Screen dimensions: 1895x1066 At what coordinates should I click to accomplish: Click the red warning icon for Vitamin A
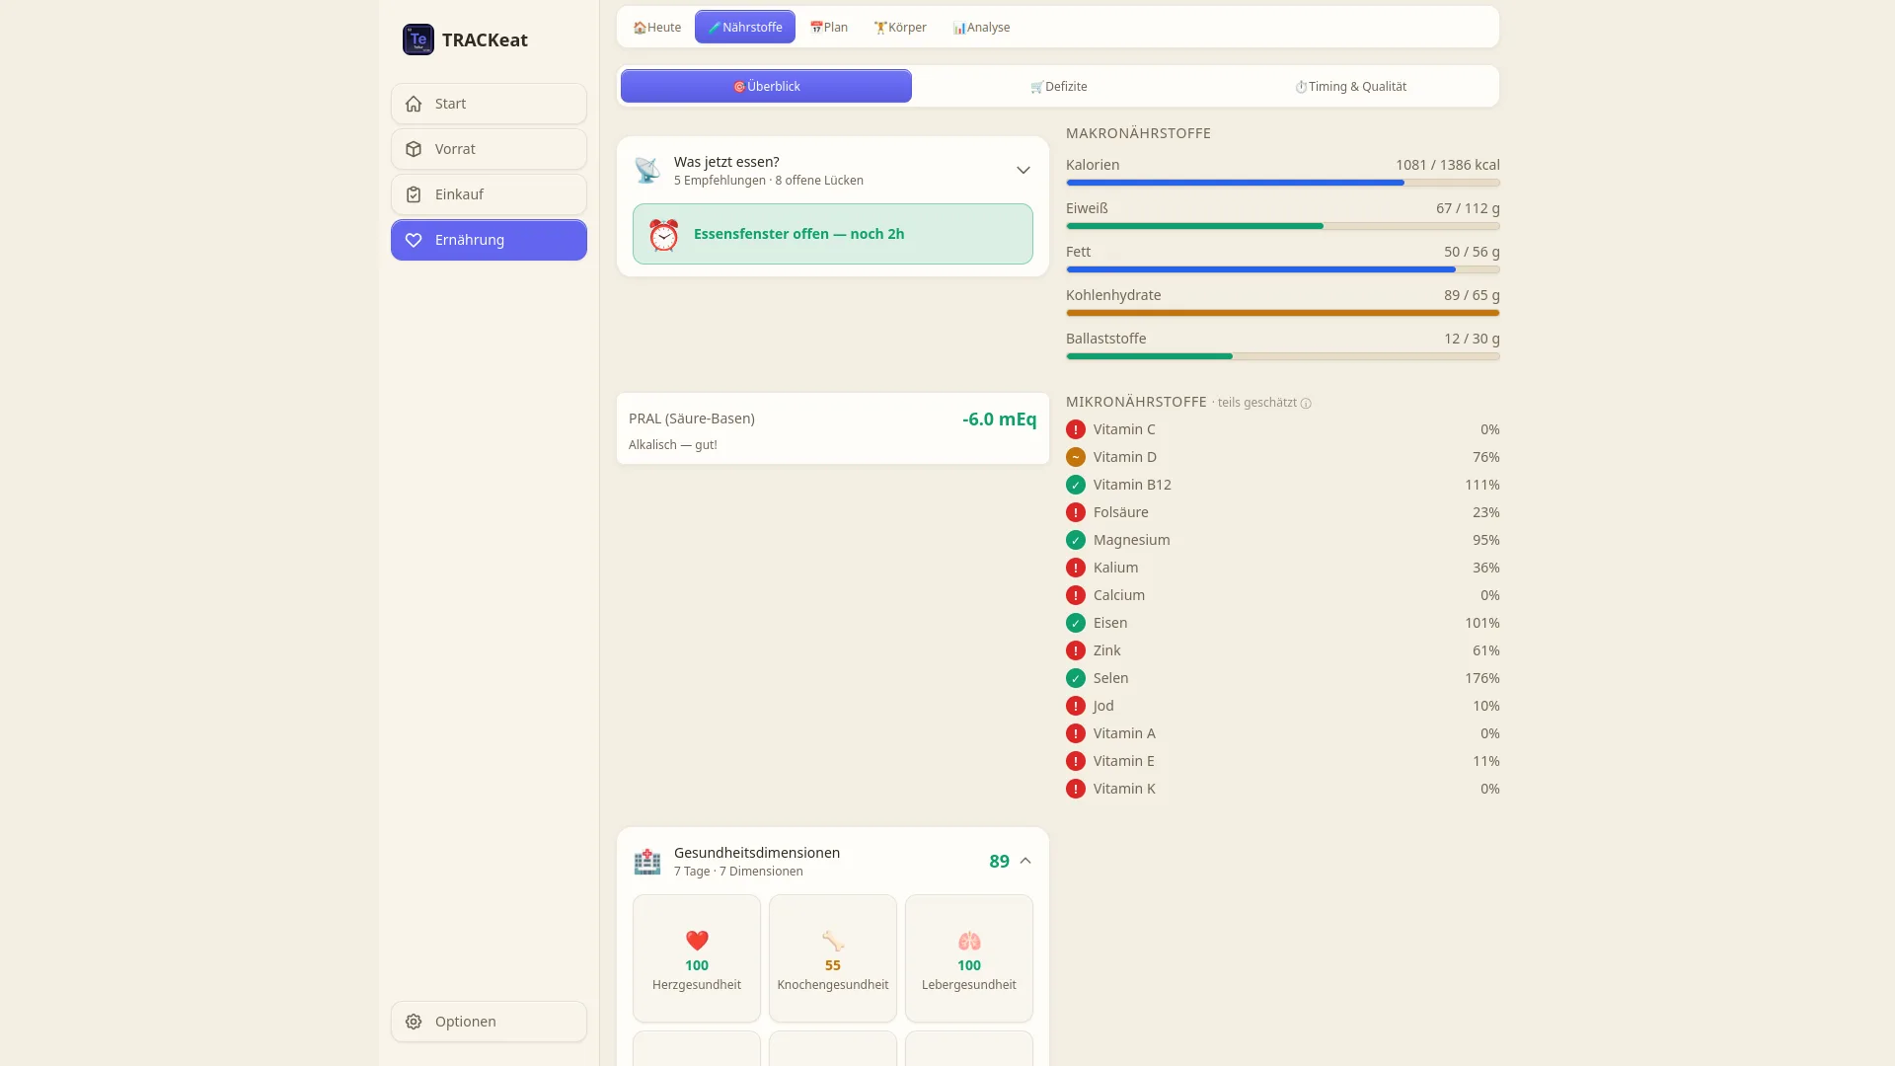point(1076,733)
